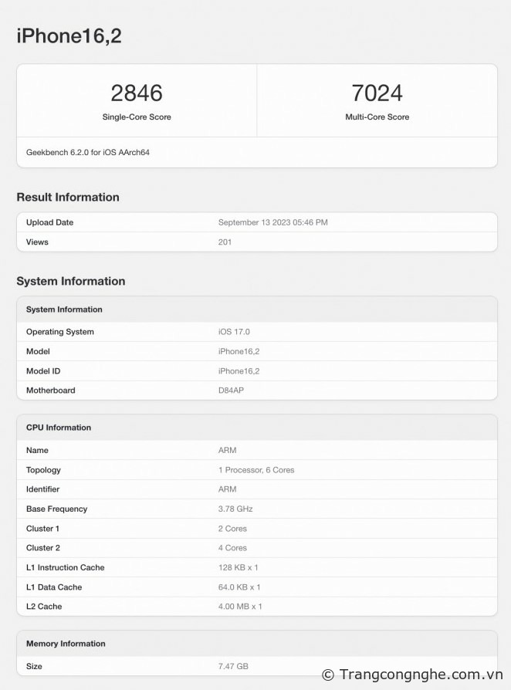Screen dimensions: 511x690
Task: Select the iOS 17.0 operating system value
Action: [234, 332]
